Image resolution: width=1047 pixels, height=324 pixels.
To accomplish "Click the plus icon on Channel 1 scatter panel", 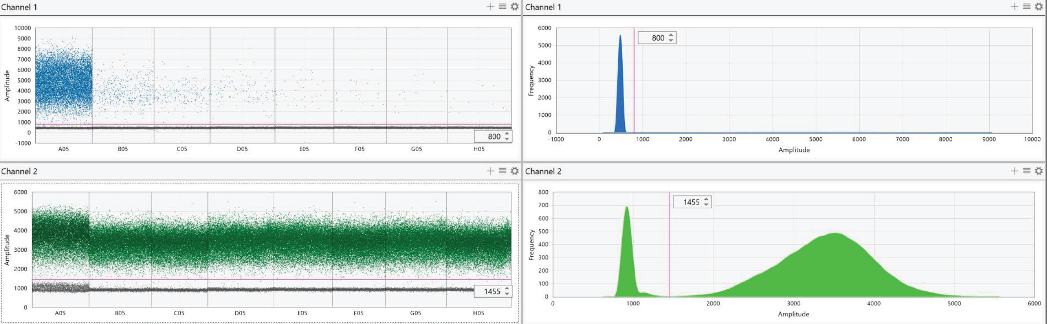I will pyautogui.click(x=490, y=7).
